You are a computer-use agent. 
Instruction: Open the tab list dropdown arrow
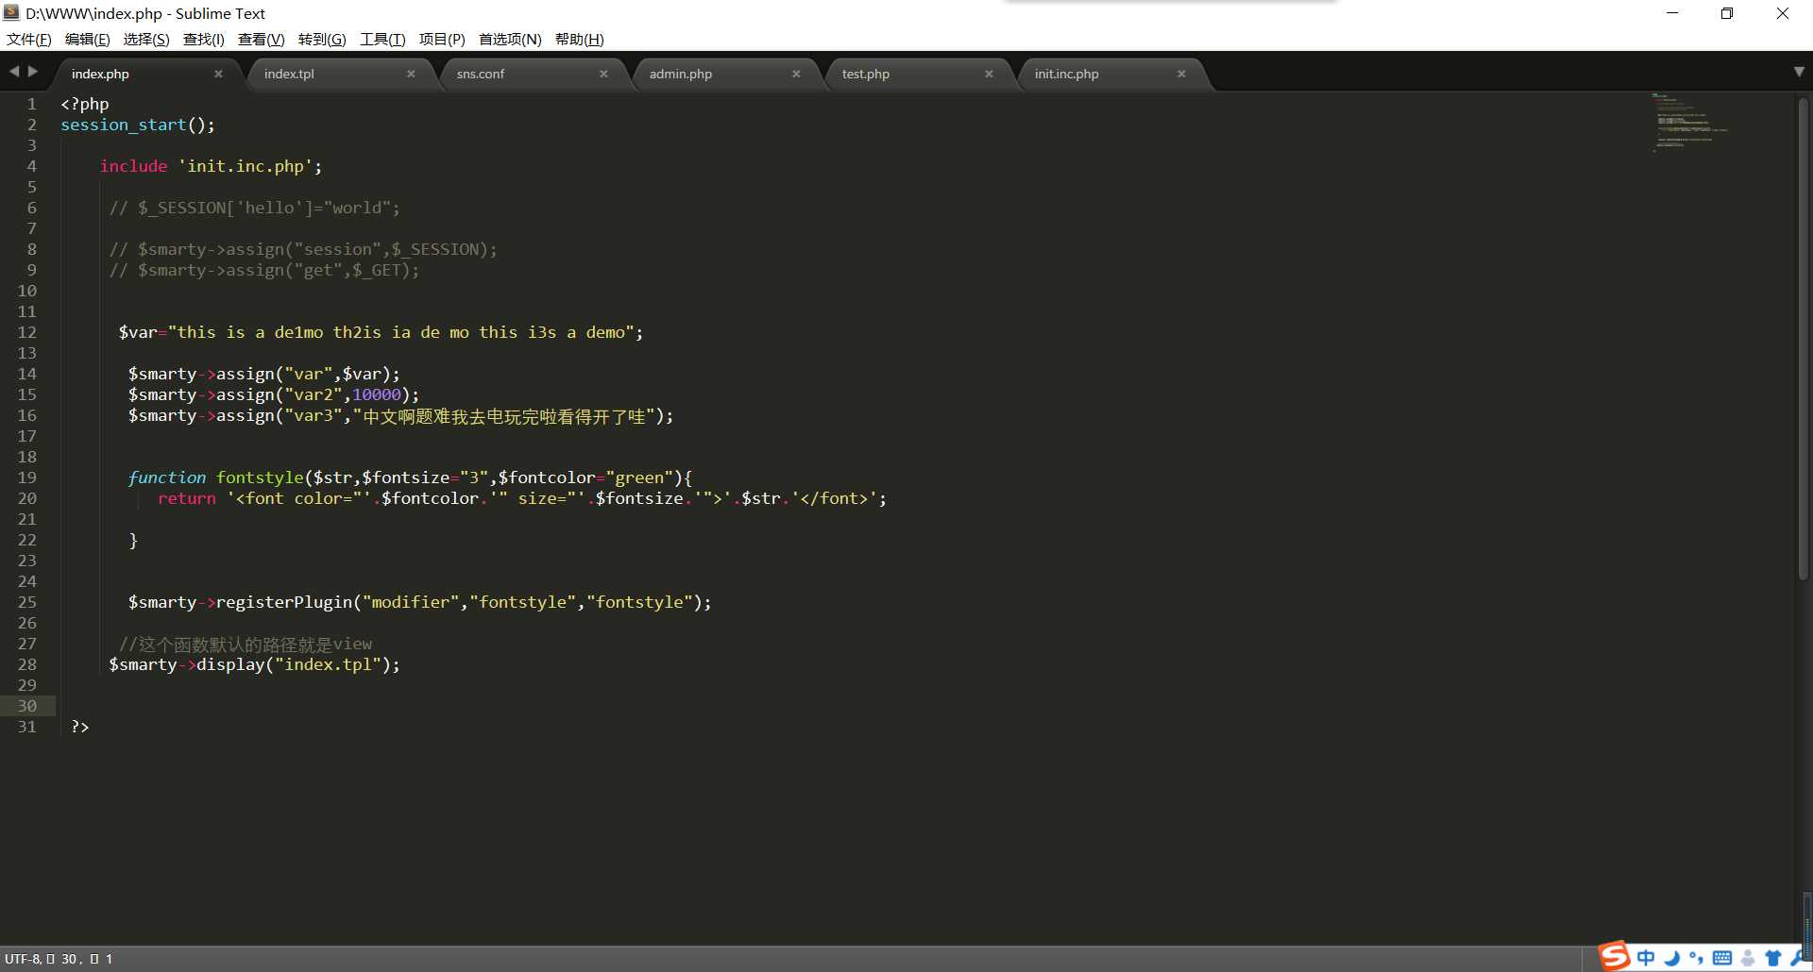pos(1799,72)
